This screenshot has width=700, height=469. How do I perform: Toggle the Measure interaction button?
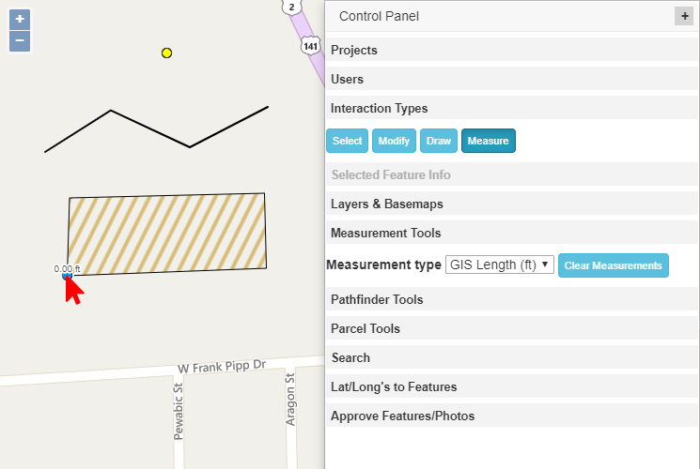click(x=488, y=141)
